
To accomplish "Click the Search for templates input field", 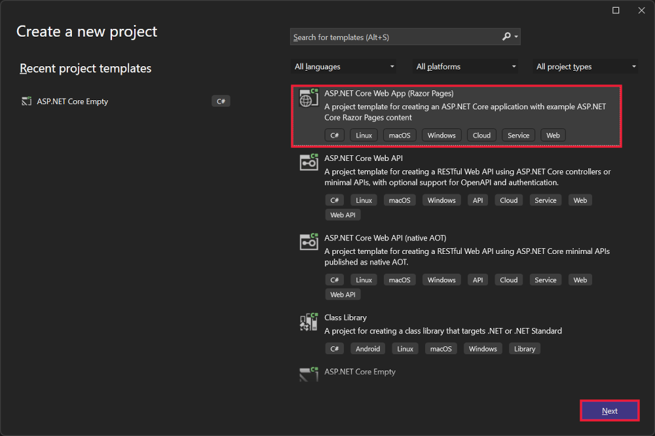I will click(393, 37).
